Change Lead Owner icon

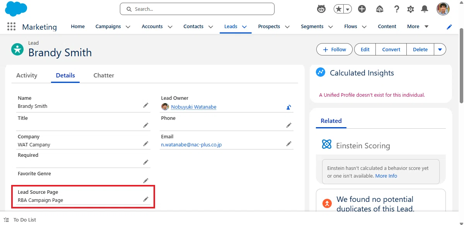(288, 107)
